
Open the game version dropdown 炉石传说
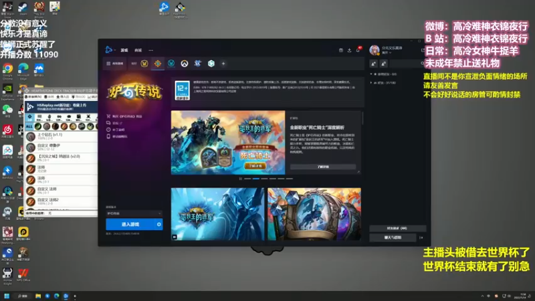click(x=134, y=213)
